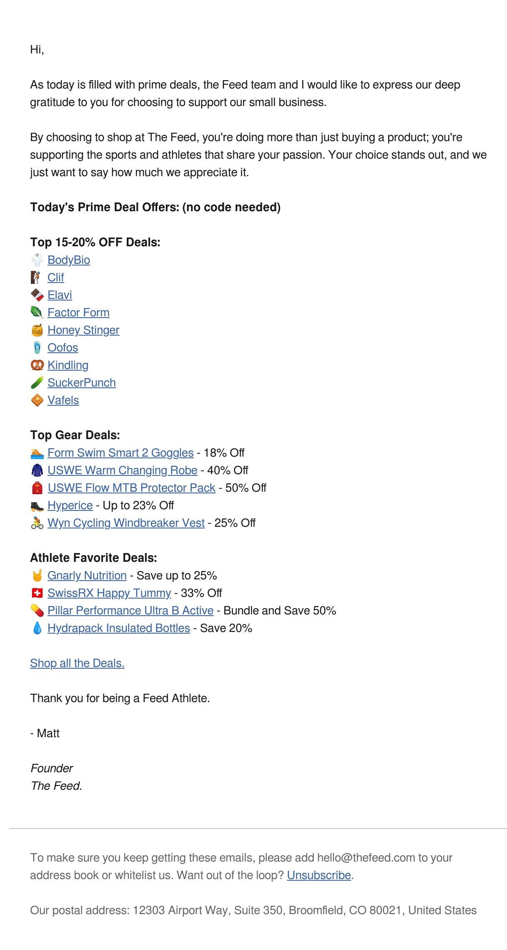The height and width of the screenshot is (950, 507).
Task: Open Form Swim Smart 2 Goggles link
Action: [x=120, y=453]
